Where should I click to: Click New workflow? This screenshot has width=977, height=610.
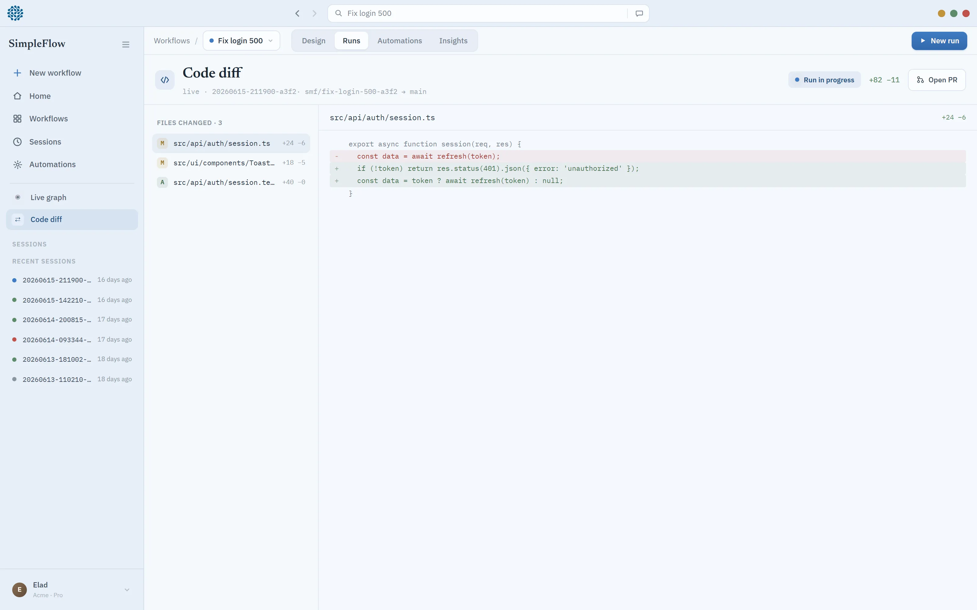(72, 73)
